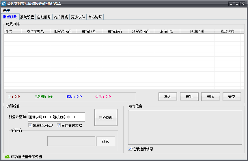Open the 菜单 menu

[7, 10]
